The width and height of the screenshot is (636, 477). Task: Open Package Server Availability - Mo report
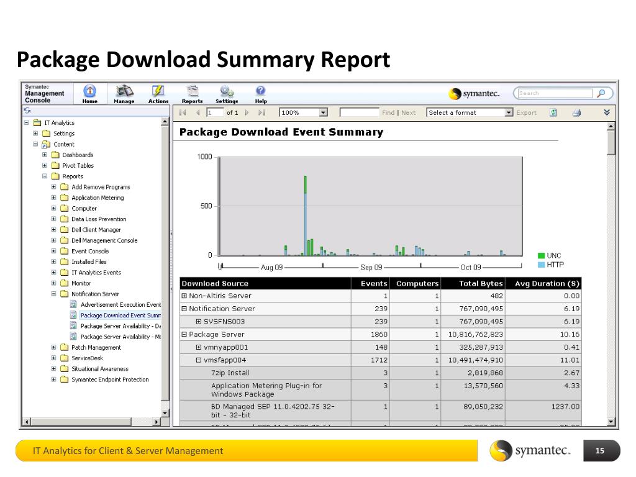coord(120,337)
